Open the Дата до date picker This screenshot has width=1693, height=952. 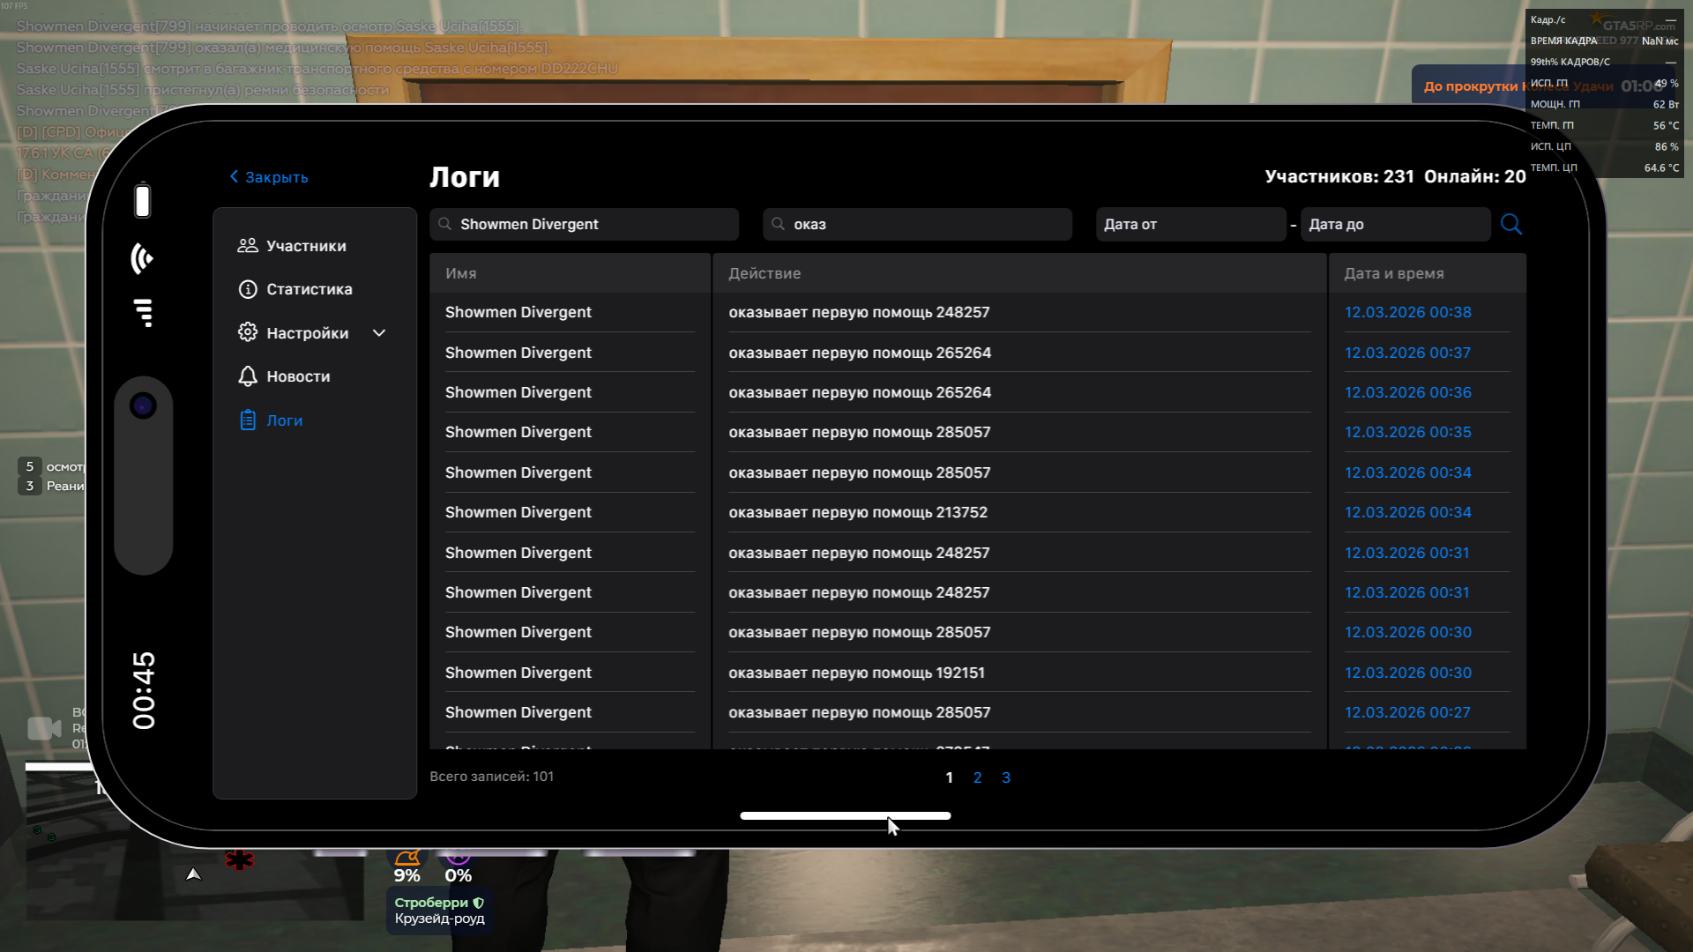click(1394, 225)
